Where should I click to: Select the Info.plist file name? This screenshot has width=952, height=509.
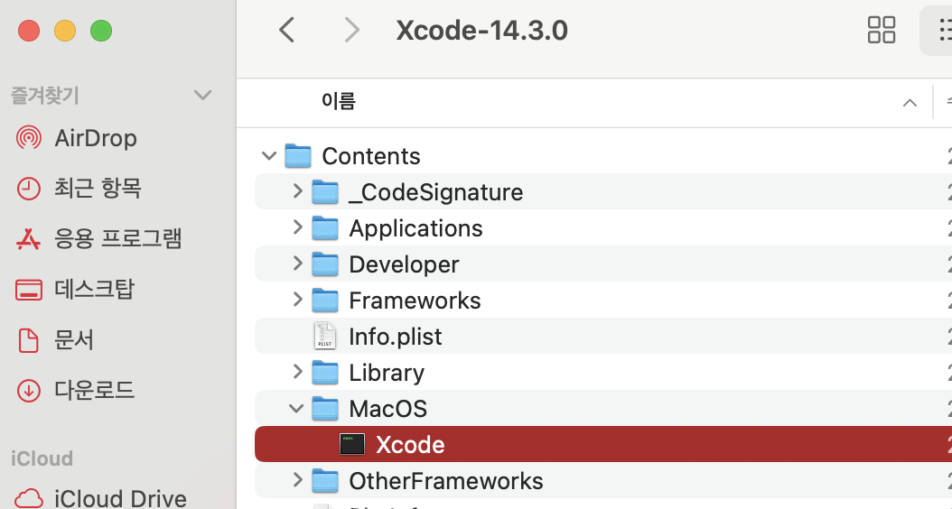pyautogui.click(x=396, y=337)
